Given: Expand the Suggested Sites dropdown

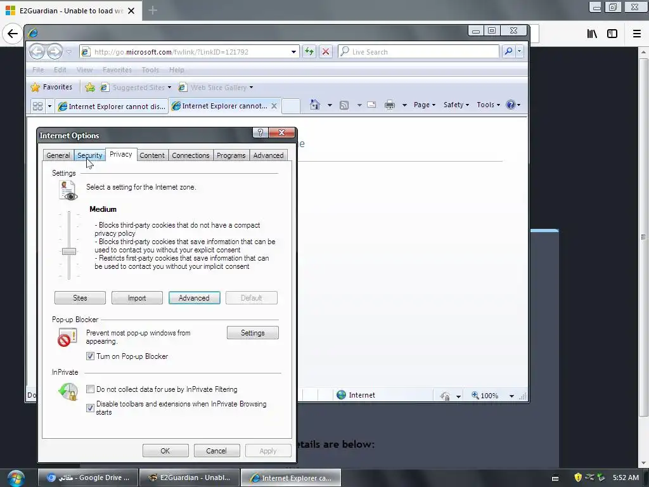Looking at the screenshot, I should [169, 88].
